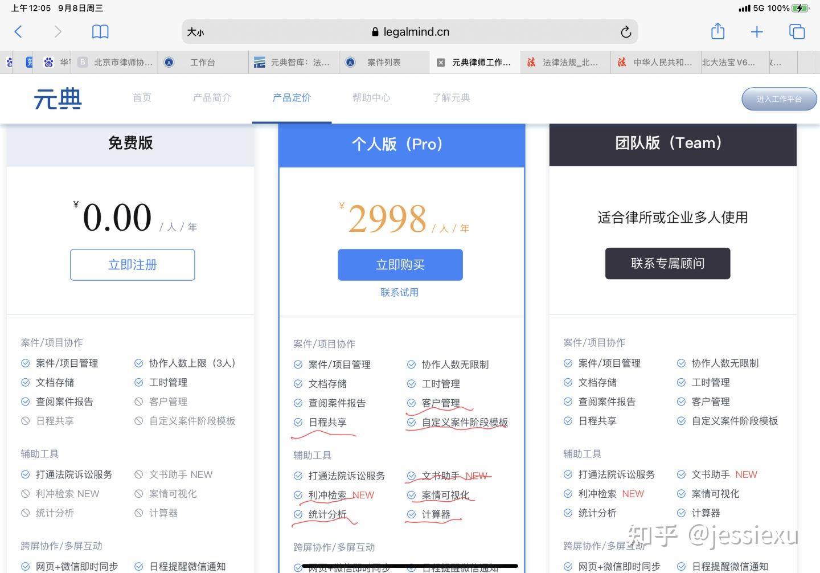Switch to the 工作台 tab
Image resolution: width=820 pixels, height=573 pixels.
tap(203, 63)
